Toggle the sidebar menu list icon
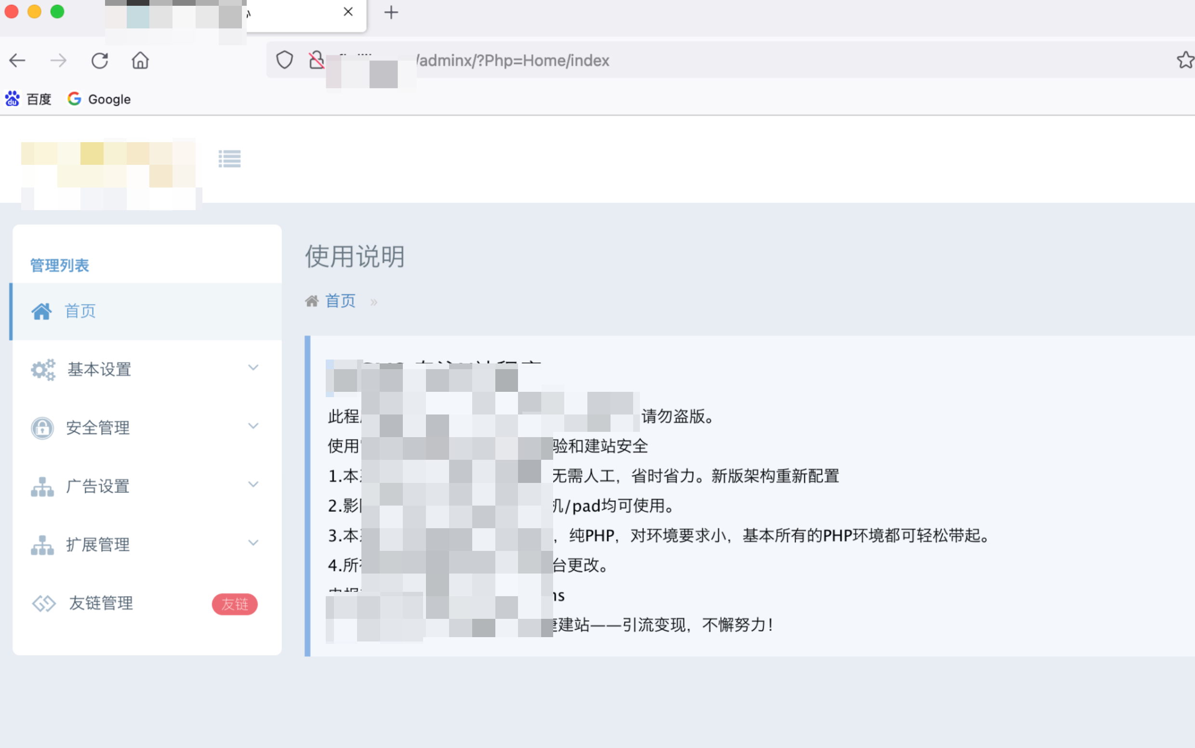The width and height of the screenshot is (1195, 748). pos(229,159)
